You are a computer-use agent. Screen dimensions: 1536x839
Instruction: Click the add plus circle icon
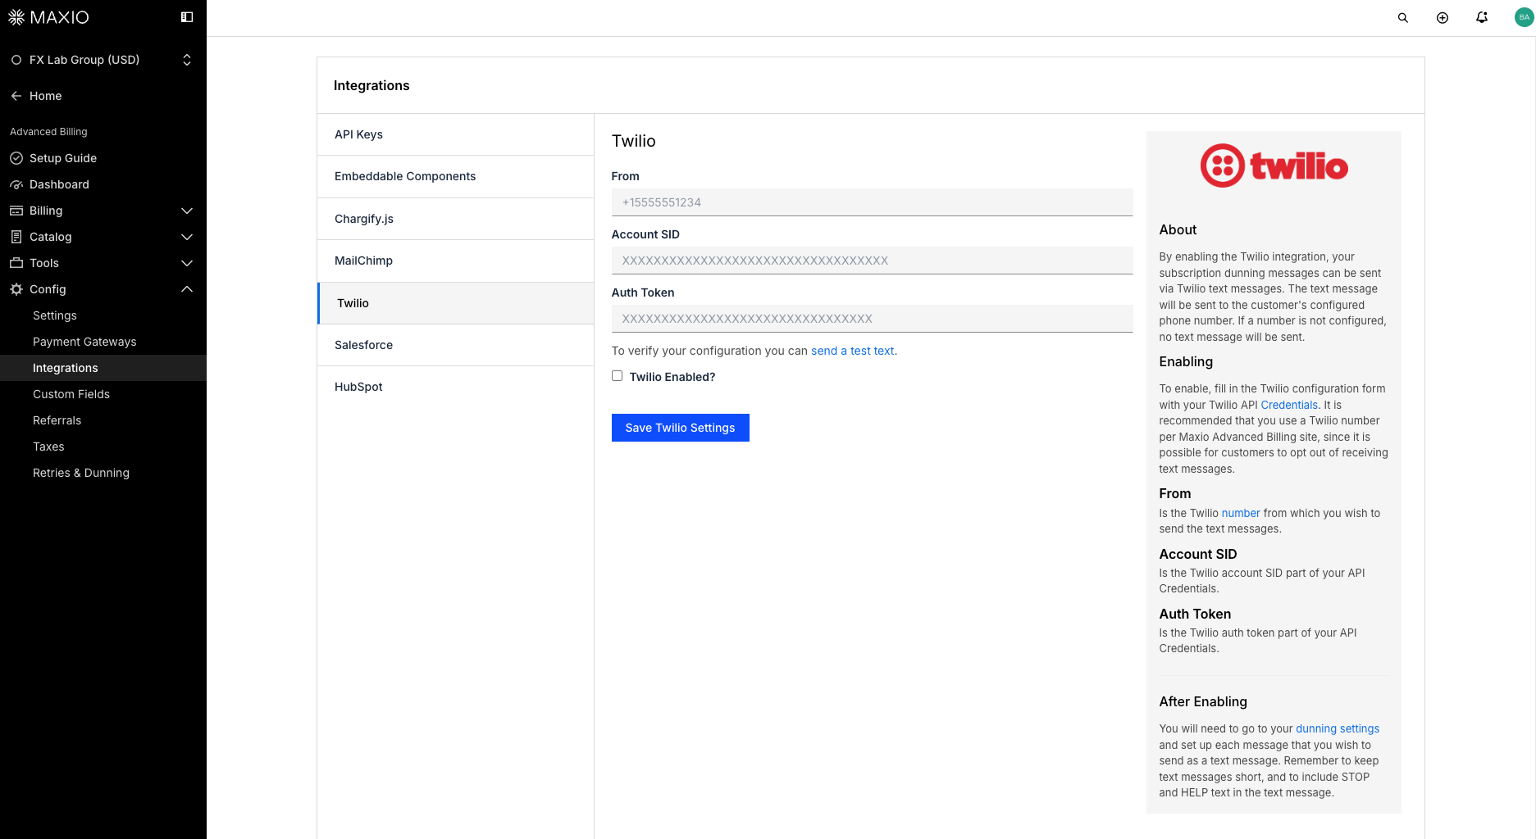[x=1443, y=18]
